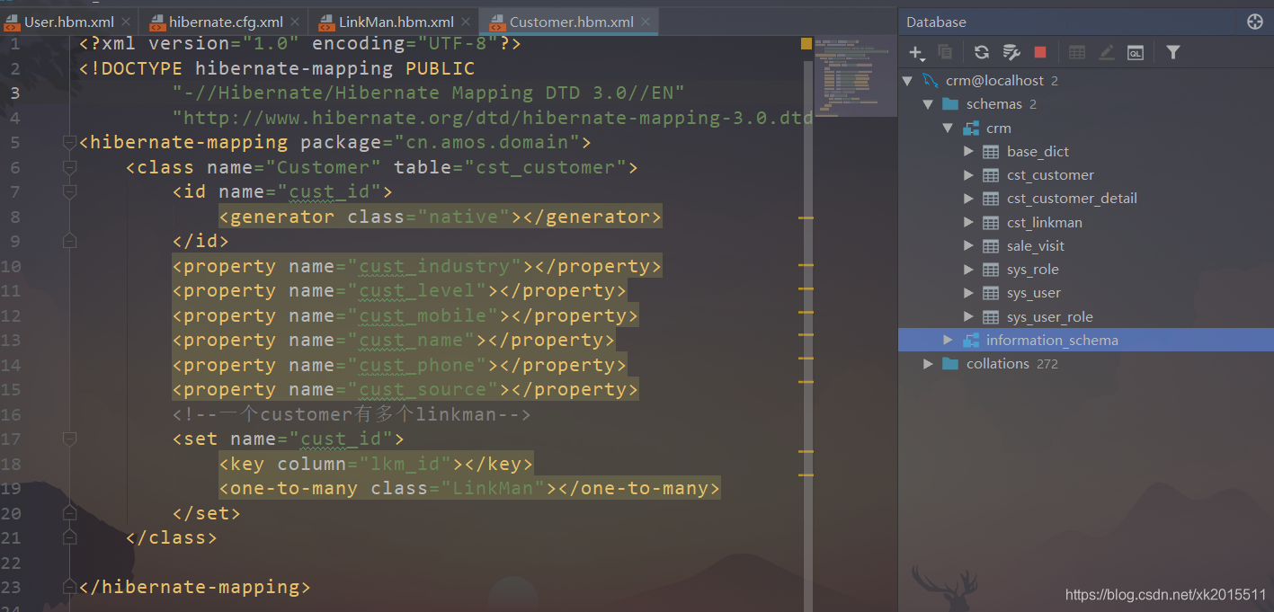The width and height of the screenshot is (1274, 612).
Task: Close the hibernate.cfg.xml tab
Action: pyautogui.click(x=296, y=22)
